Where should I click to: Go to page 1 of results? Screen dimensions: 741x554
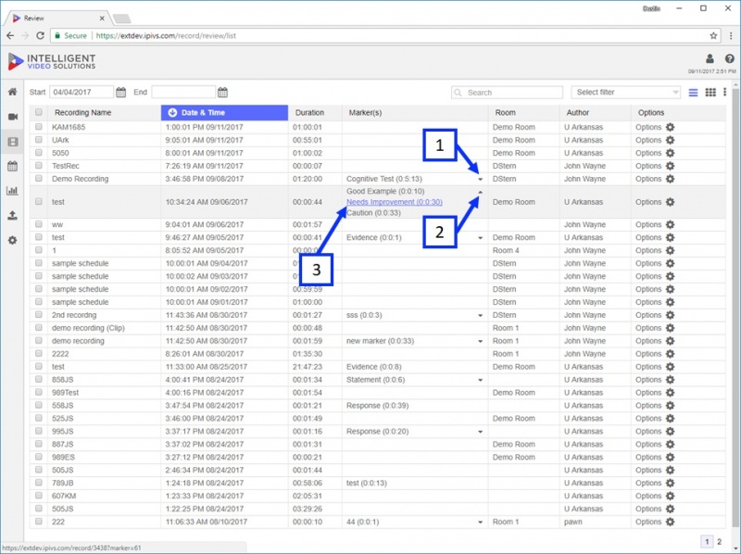pyautogui.click(x=707, y=542)
